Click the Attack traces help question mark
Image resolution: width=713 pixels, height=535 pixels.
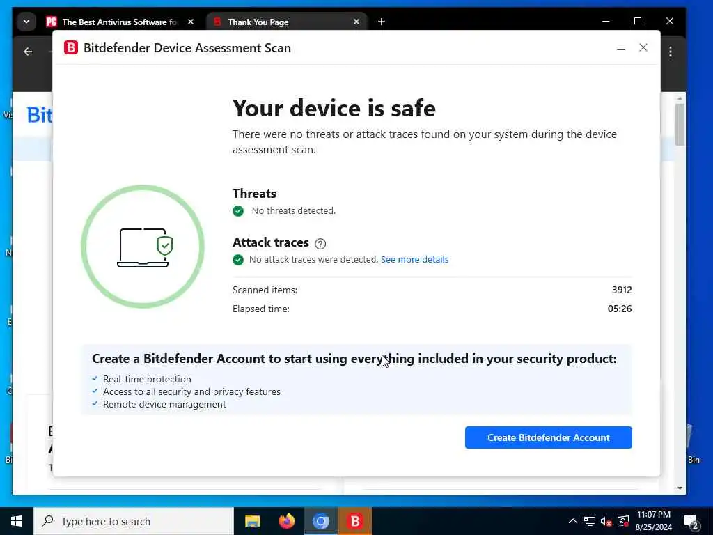tap(320, 244)
